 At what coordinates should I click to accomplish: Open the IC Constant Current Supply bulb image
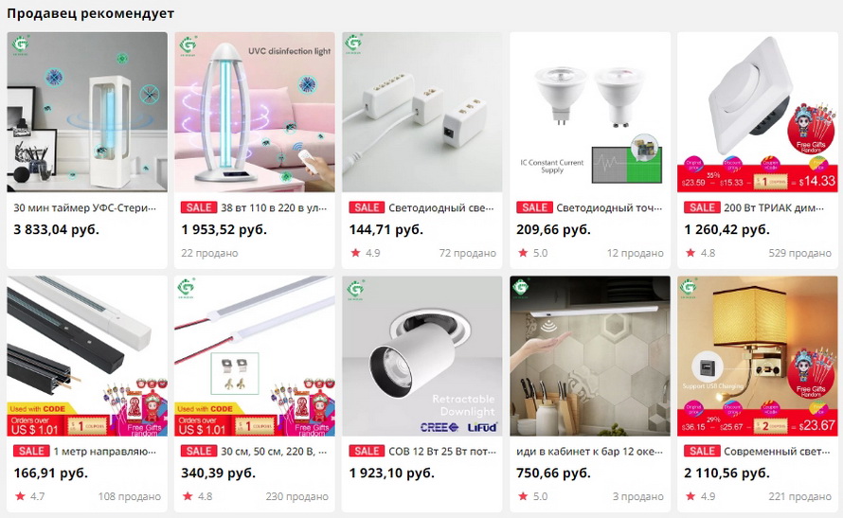click(590, 112)
